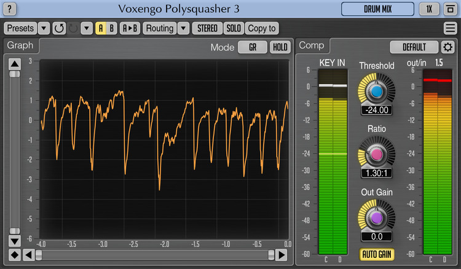Select preset slot A

[101, 28]
